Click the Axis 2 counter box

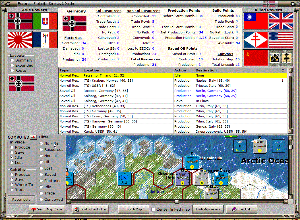(279, 146)
